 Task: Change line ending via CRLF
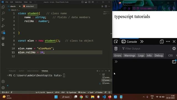63,92
